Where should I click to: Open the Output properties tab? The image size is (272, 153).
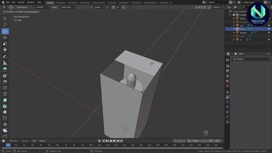pyautogui.click(x=228, y=71)
